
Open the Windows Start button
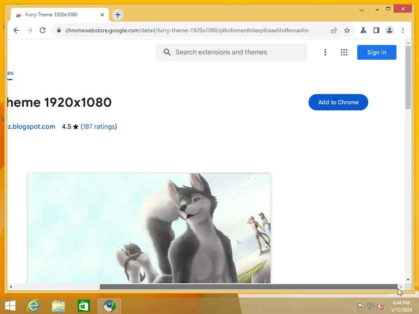(10, 306)
